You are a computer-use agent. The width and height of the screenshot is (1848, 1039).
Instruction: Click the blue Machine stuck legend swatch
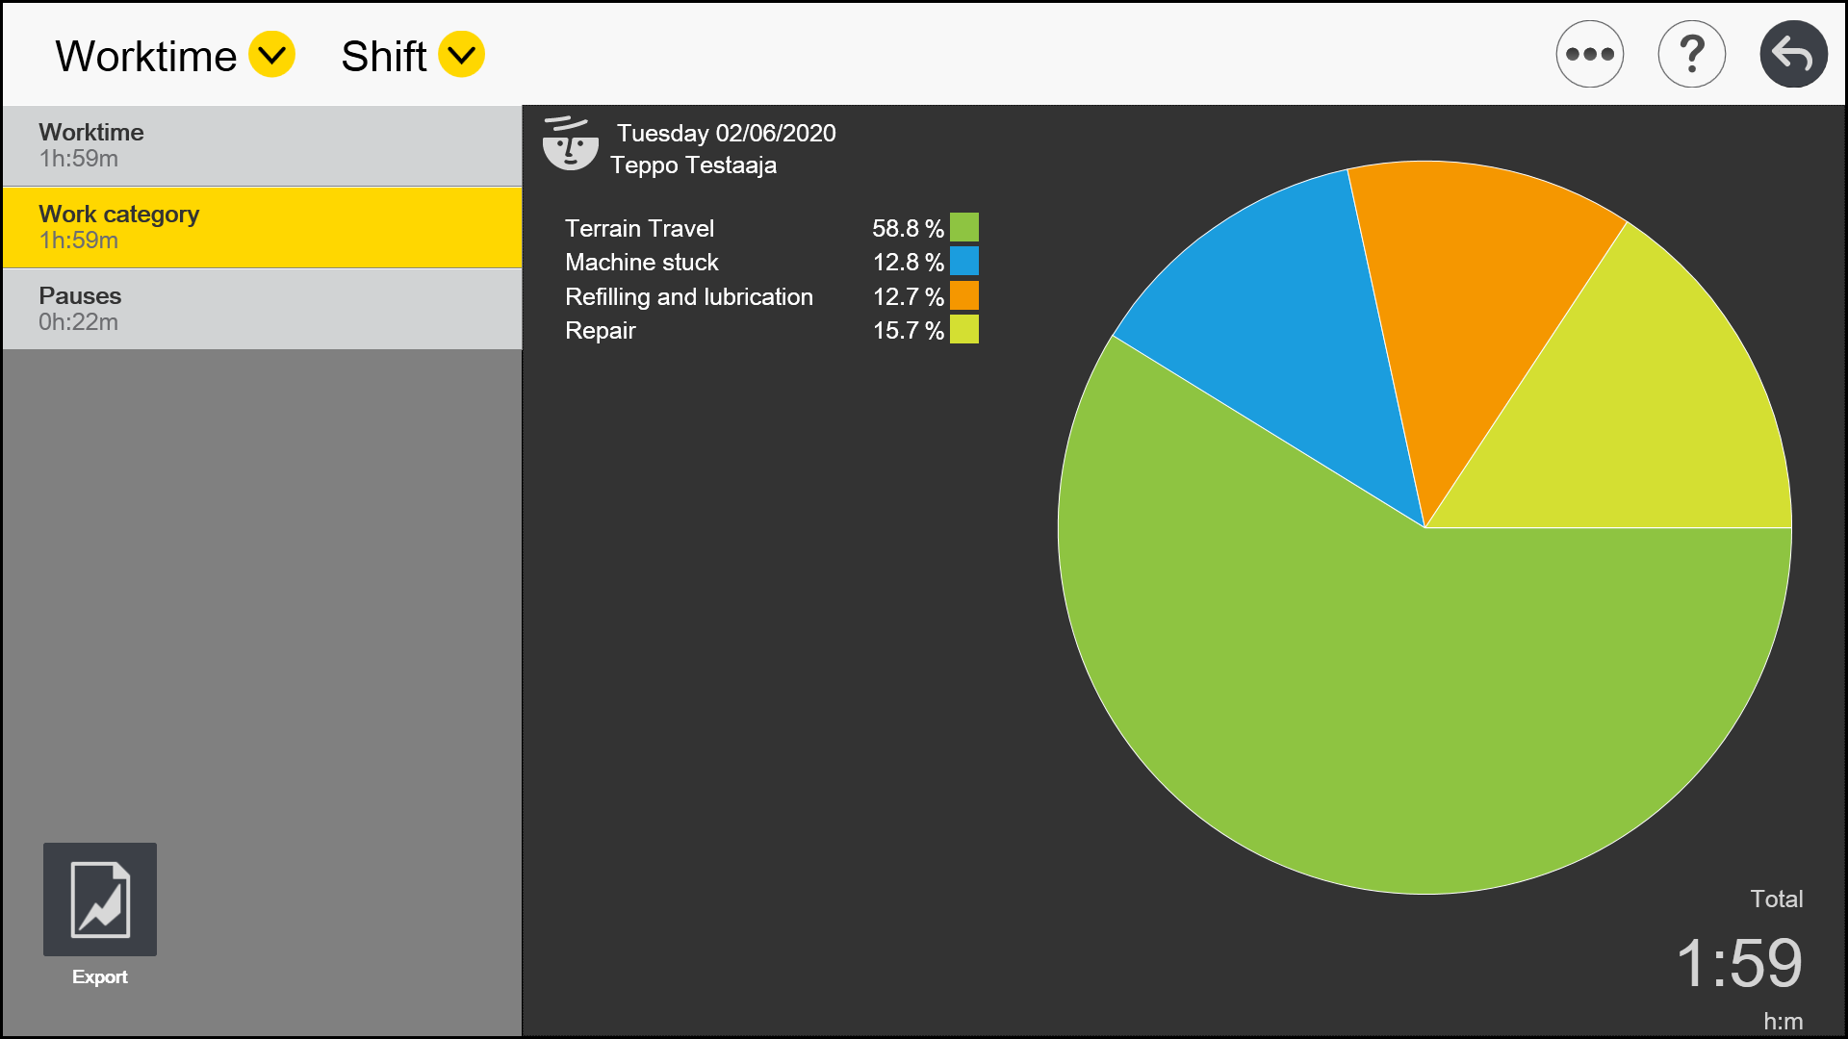click(x=963, y=262)
